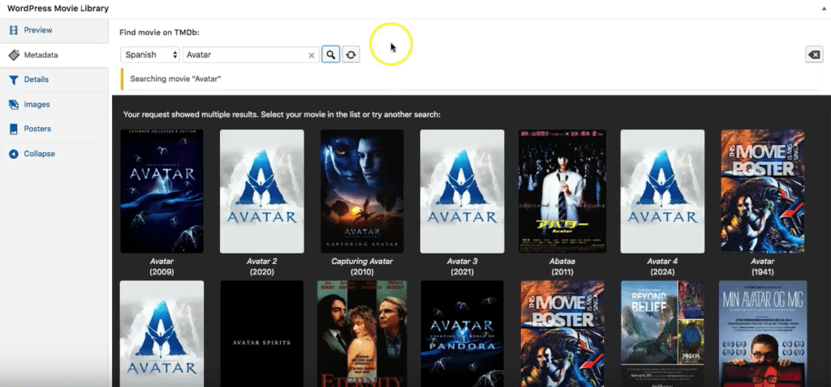831x387 pixels.
Task: Click the Preview film icon
Action: pyautogui.click(x=14, y=30)
